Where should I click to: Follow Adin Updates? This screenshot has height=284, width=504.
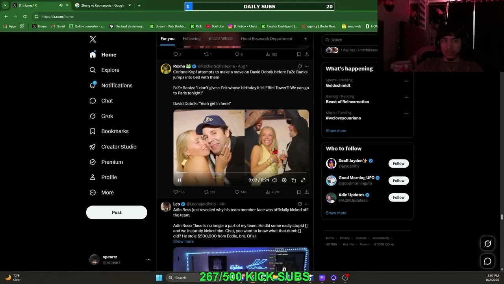[398, 198]
